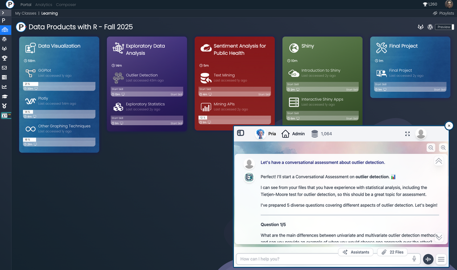Image resolution: width=457 pixels, height=270 pixels.
Task: Click the fullscreen expand icon in chat header
Action: coord(407,134)
